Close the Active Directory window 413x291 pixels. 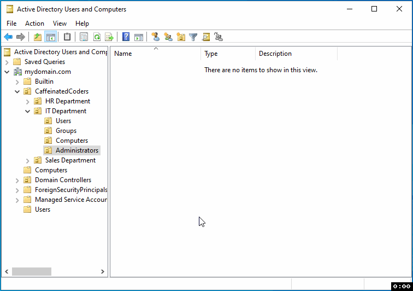coord(399,9)
